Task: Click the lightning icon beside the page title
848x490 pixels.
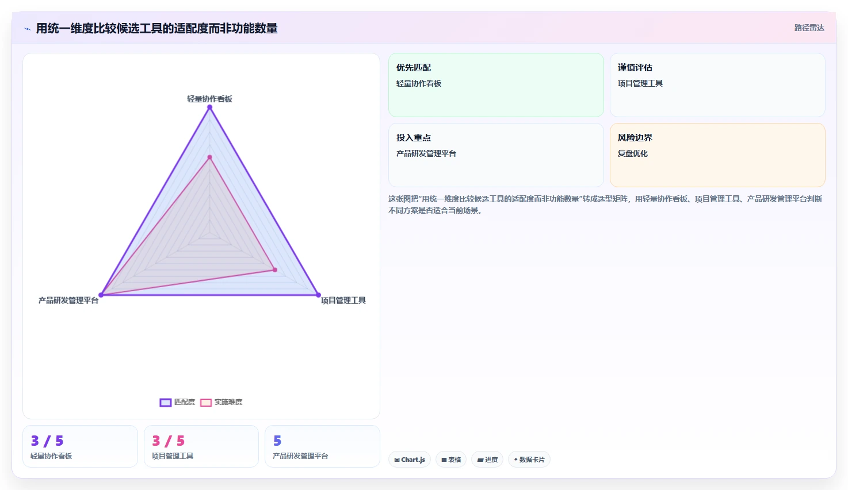Action: coord(27,29)
